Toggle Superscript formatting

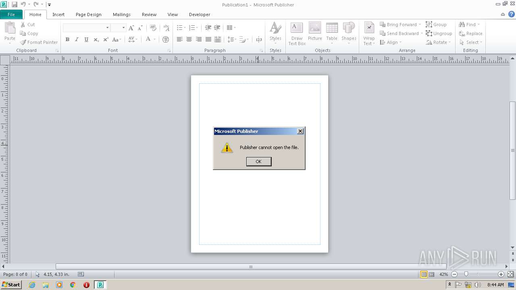tap(106, 39)
